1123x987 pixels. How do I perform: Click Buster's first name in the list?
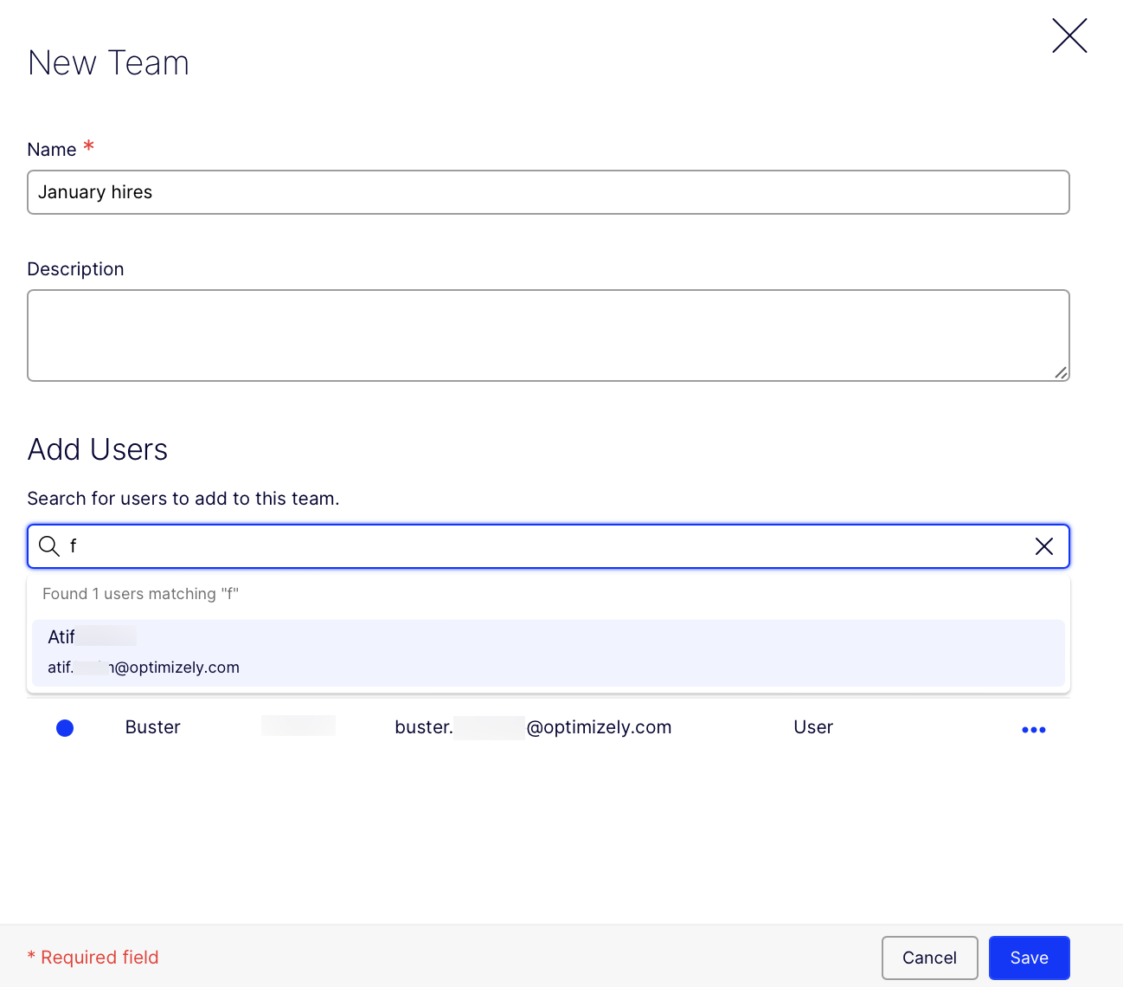[153, 727]
